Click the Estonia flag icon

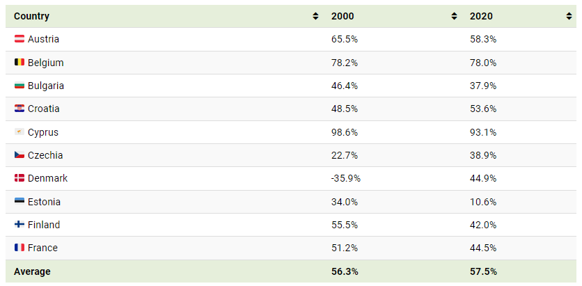(19, 202)
